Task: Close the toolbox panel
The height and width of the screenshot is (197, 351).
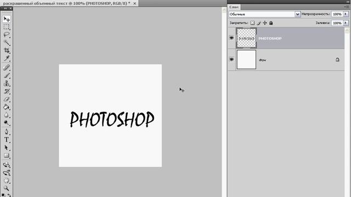Action: click(10, 9)
